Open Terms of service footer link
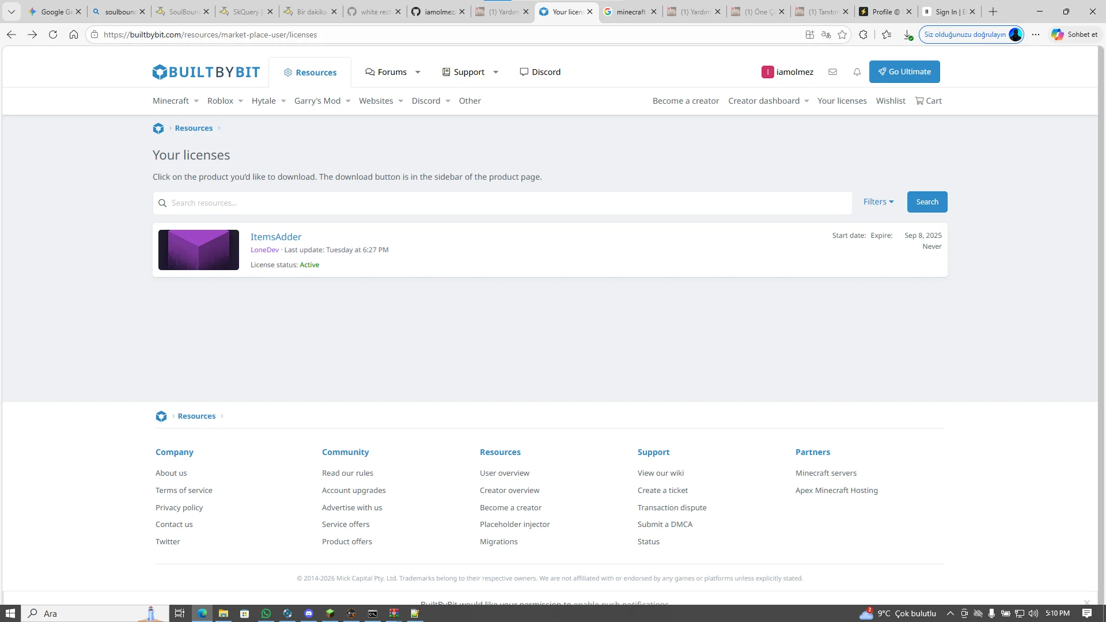Viewport: 1106px width, 622px height. point(184,490)
